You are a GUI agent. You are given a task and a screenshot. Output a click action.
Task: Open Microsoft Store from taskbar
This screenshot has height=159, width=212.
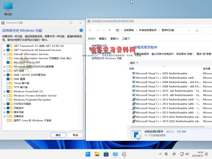point(106,154)
